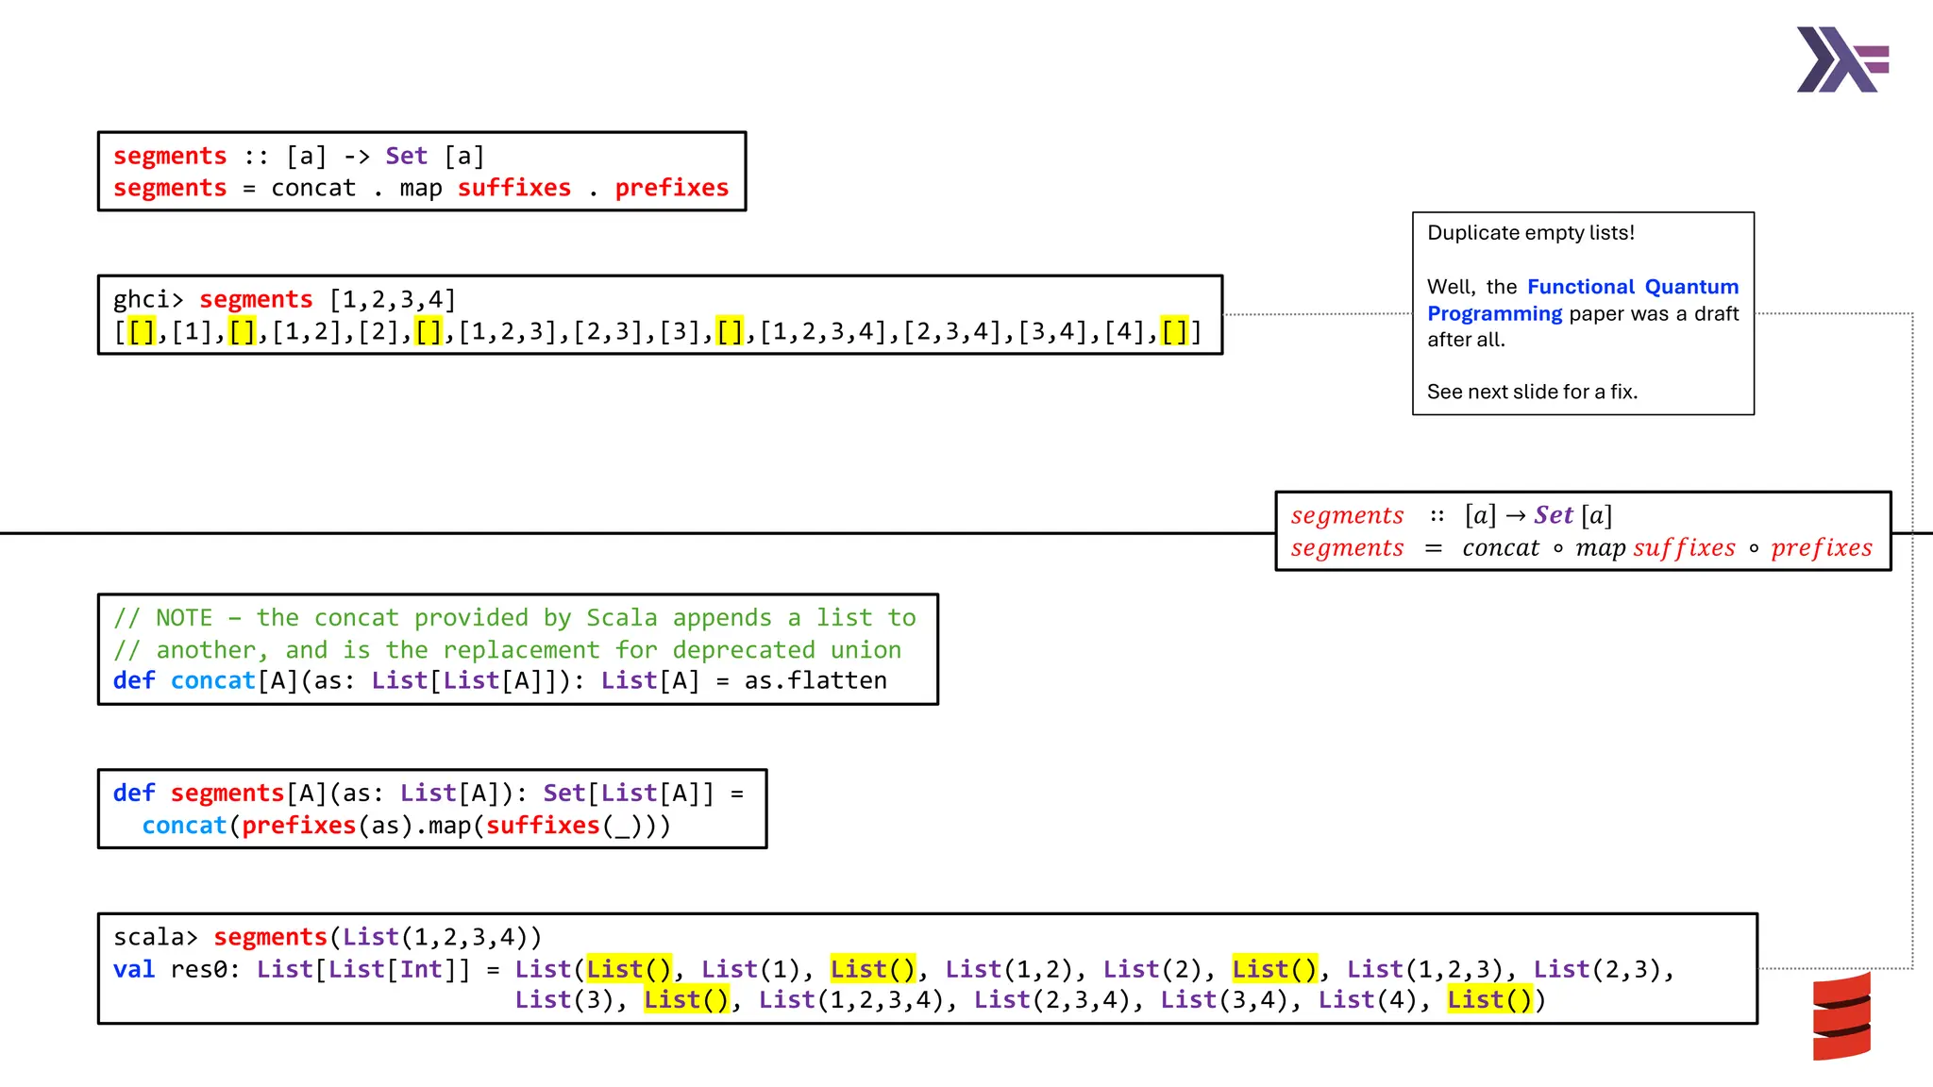
Task: Click 'See next slide for a fix' text
Action: point(1531,392)
